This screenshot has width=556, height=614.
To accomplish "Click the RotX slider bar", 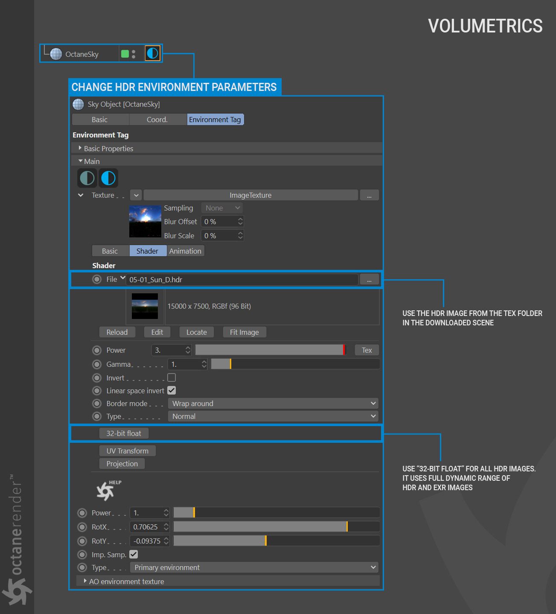I will [276, 527].
